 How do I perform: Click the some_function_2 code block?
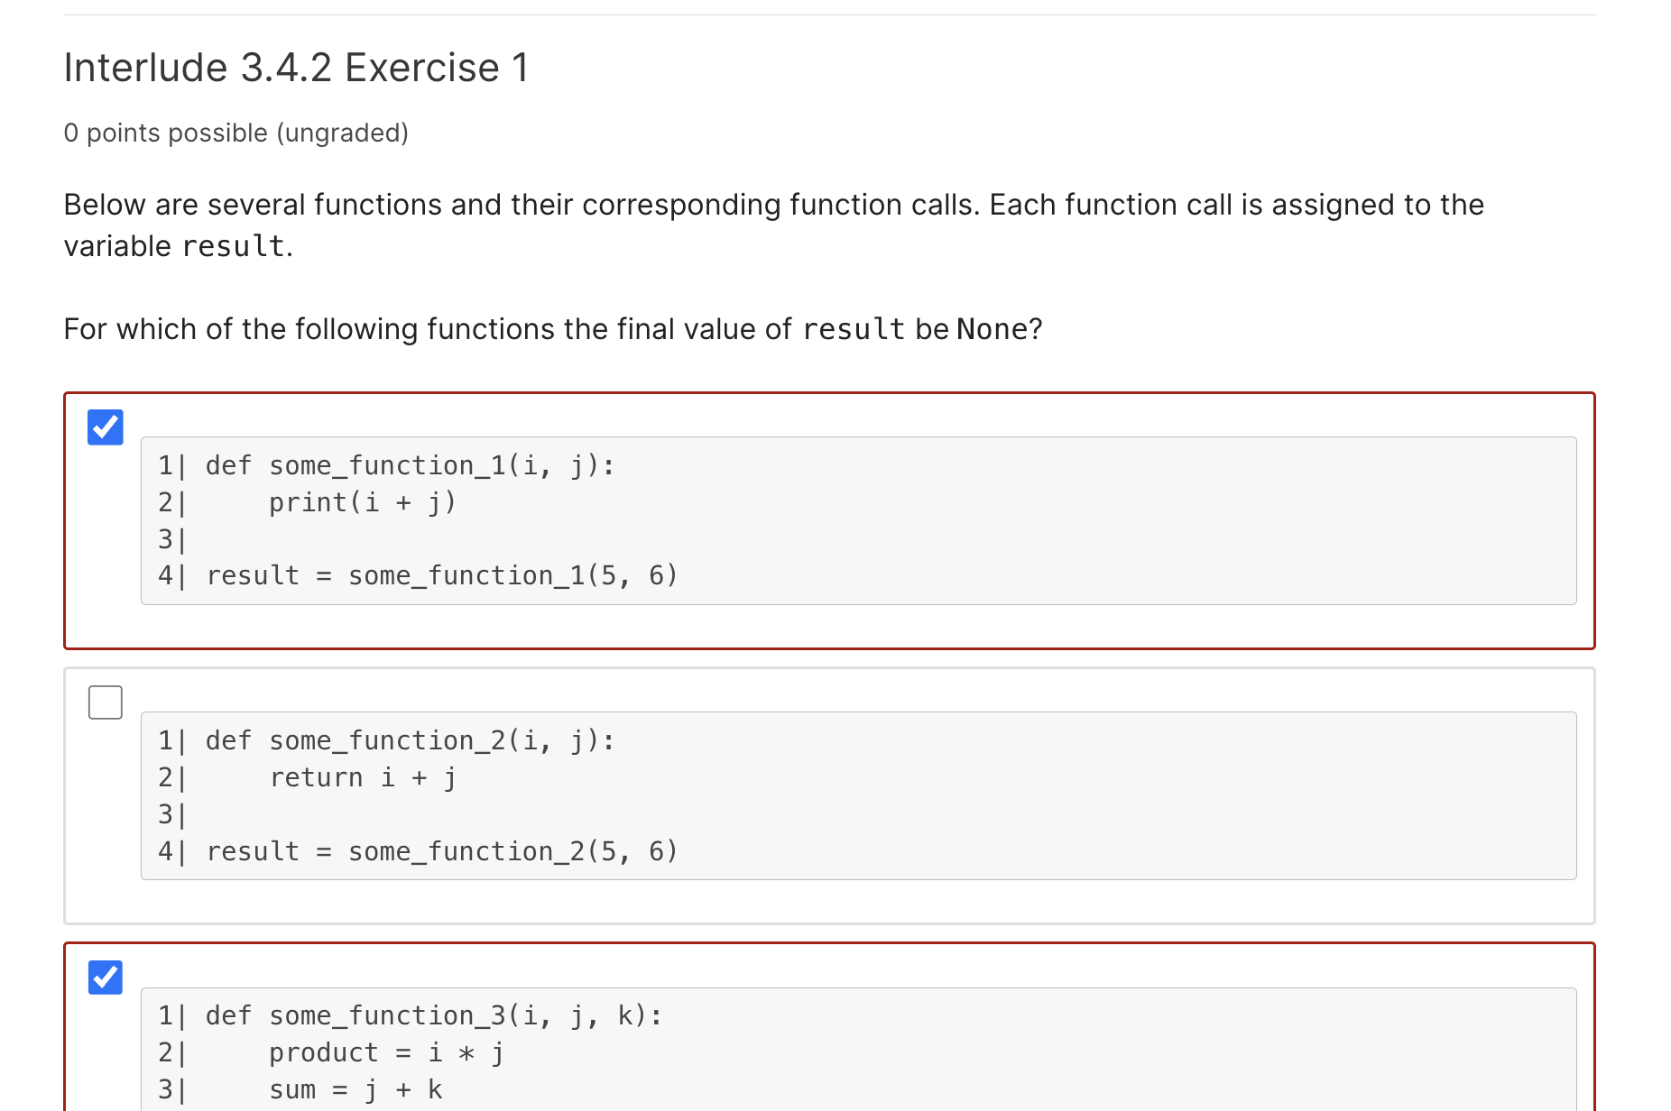pyautogui.click(x=857, y=795)
